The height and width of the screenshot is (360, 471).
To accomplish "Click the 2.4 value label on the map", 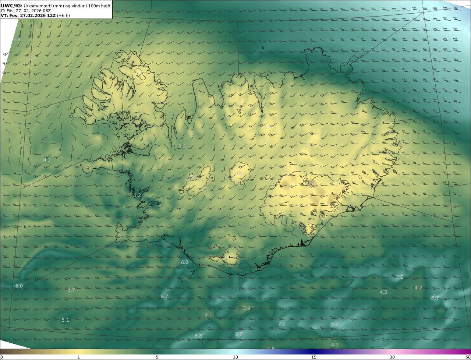I will pyautogui.click(x=33, y=58).
